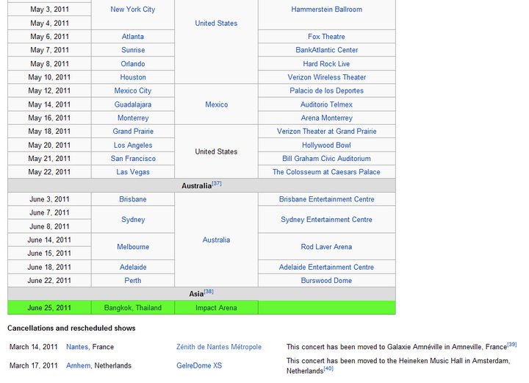Click the June 25, 2011 date cell

(49, 308)
